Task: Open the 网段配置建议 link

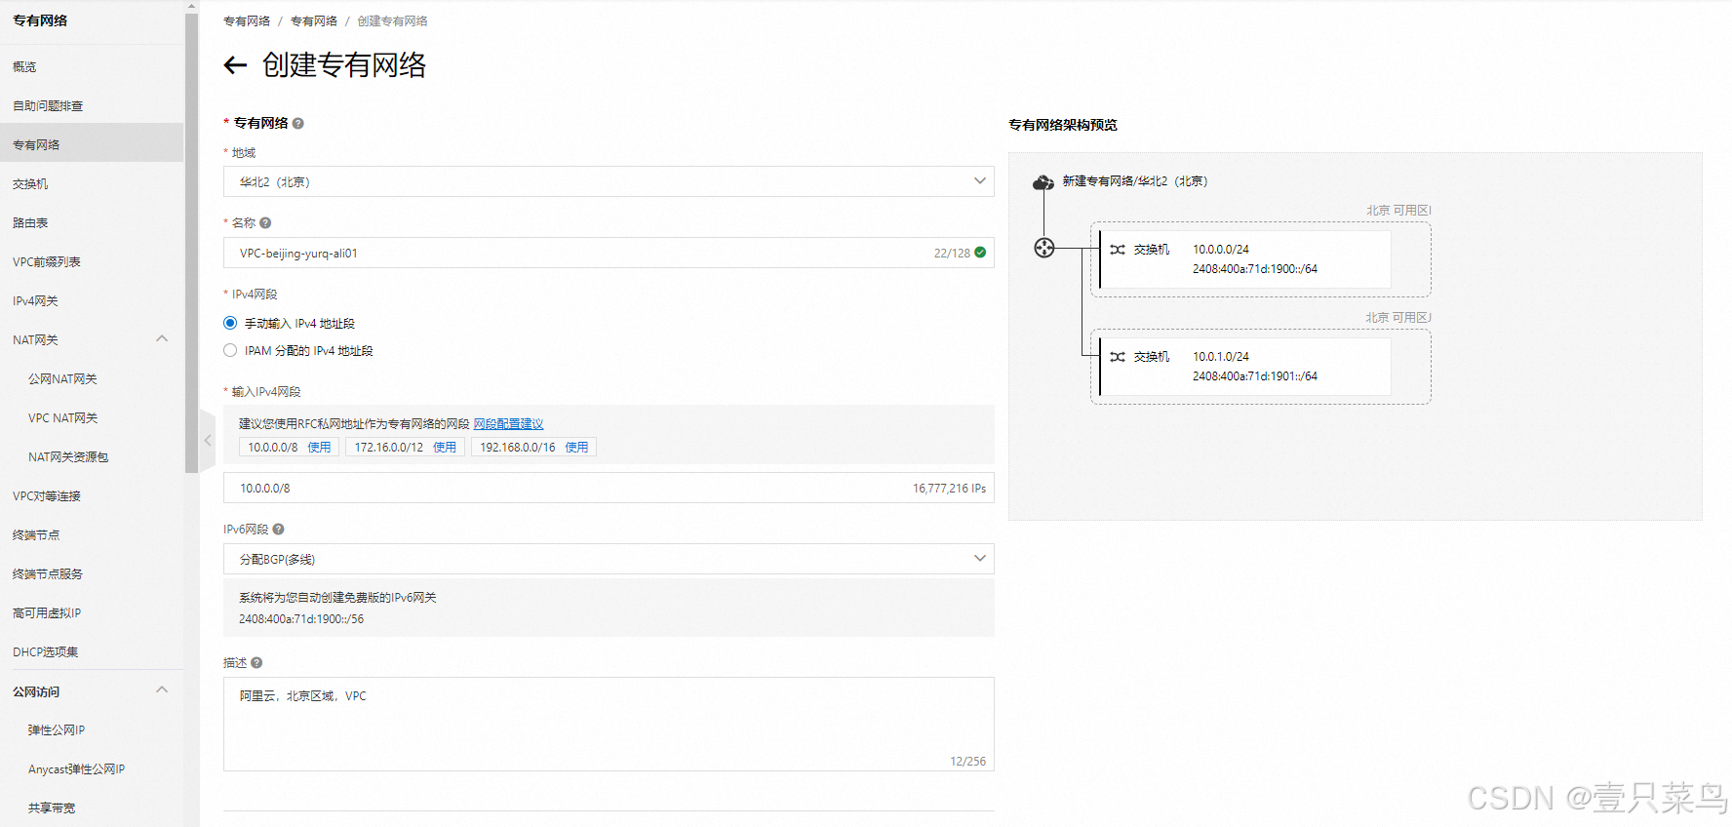Action: [x=508, y=424]
